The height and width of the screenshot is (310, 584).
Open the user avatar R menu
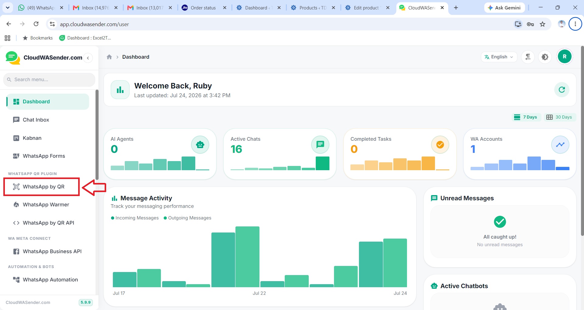[565, 57]
